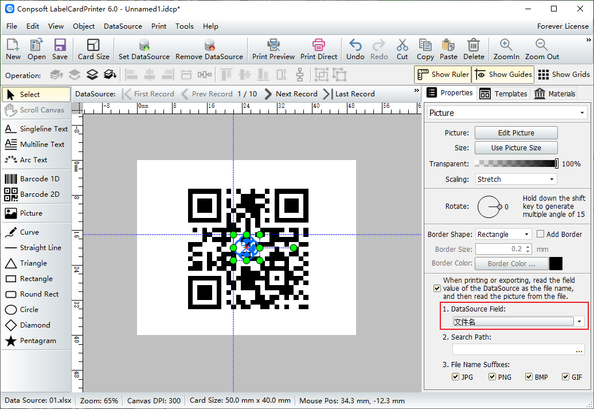Choose the Barcode 1D tool
Image resolution: width=594 pixels, height=409 pixels.
(36, 178)
